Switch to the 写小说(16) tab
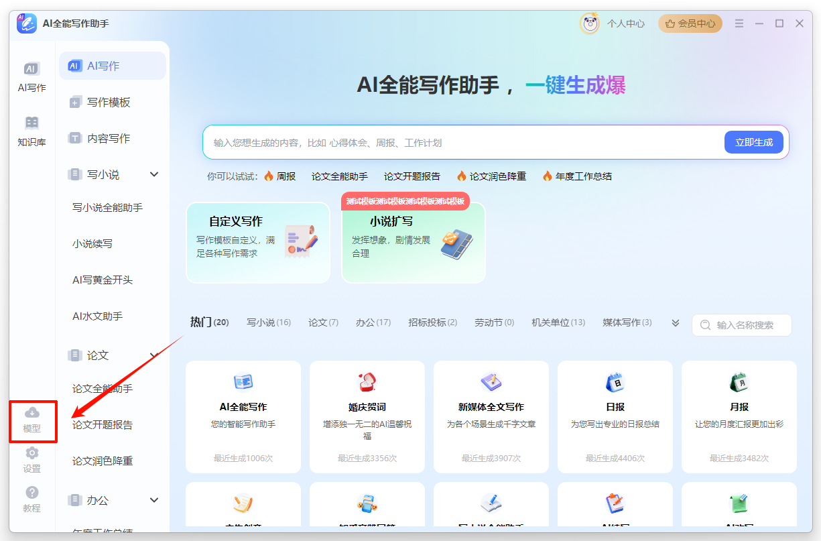Image resolution: width=821 pixels, height=541 pixels. [x=268, y=322]
